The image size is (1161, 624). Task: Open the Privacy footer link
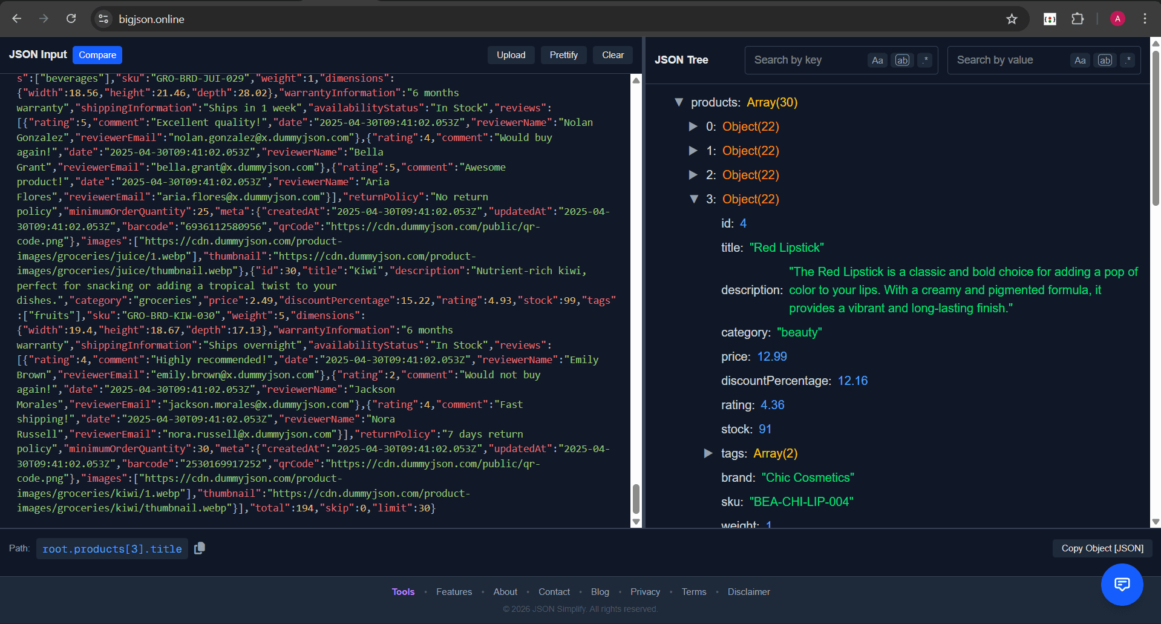coord(645,592)
